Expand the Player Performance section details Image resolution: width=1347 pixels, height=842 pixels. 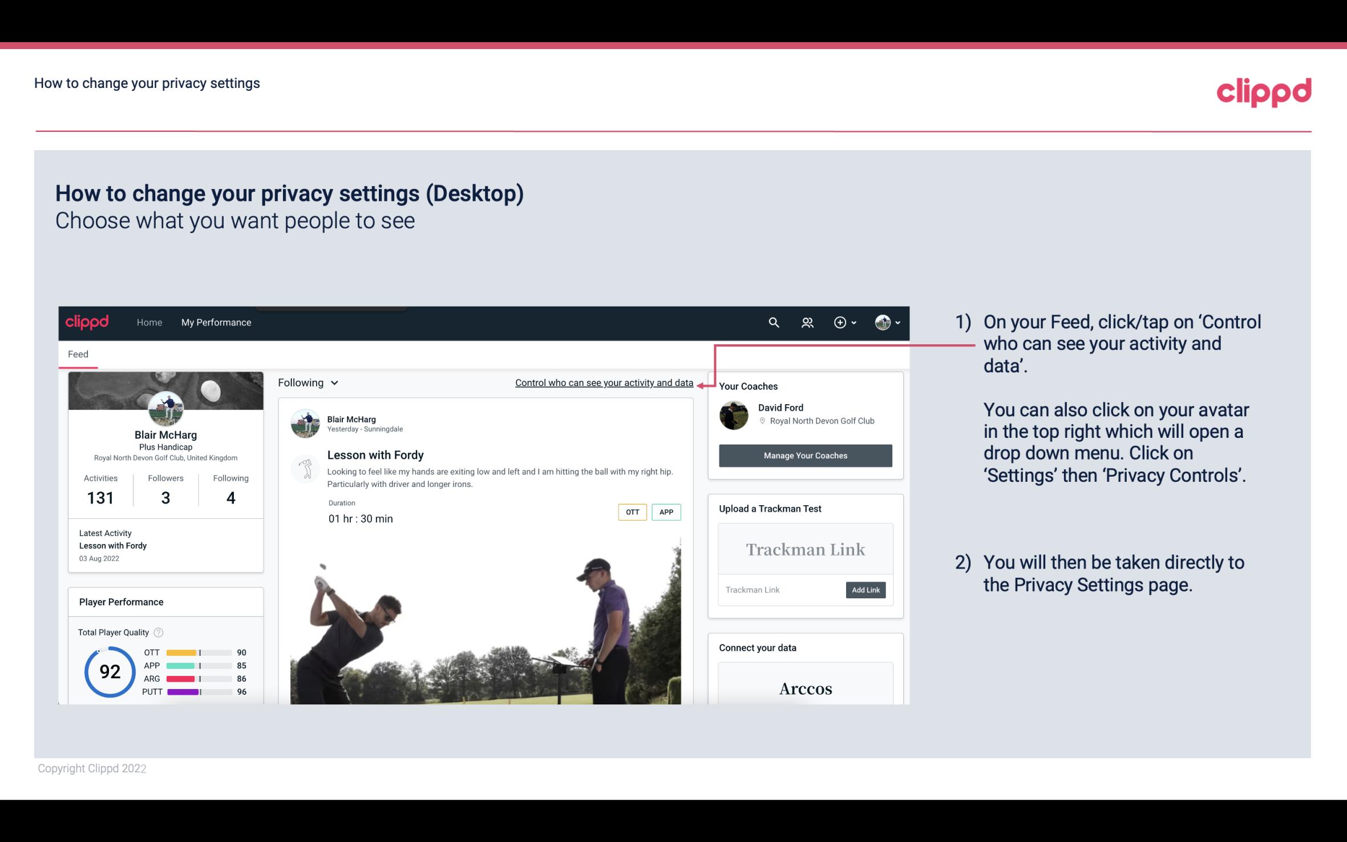[x=121, y=602]
